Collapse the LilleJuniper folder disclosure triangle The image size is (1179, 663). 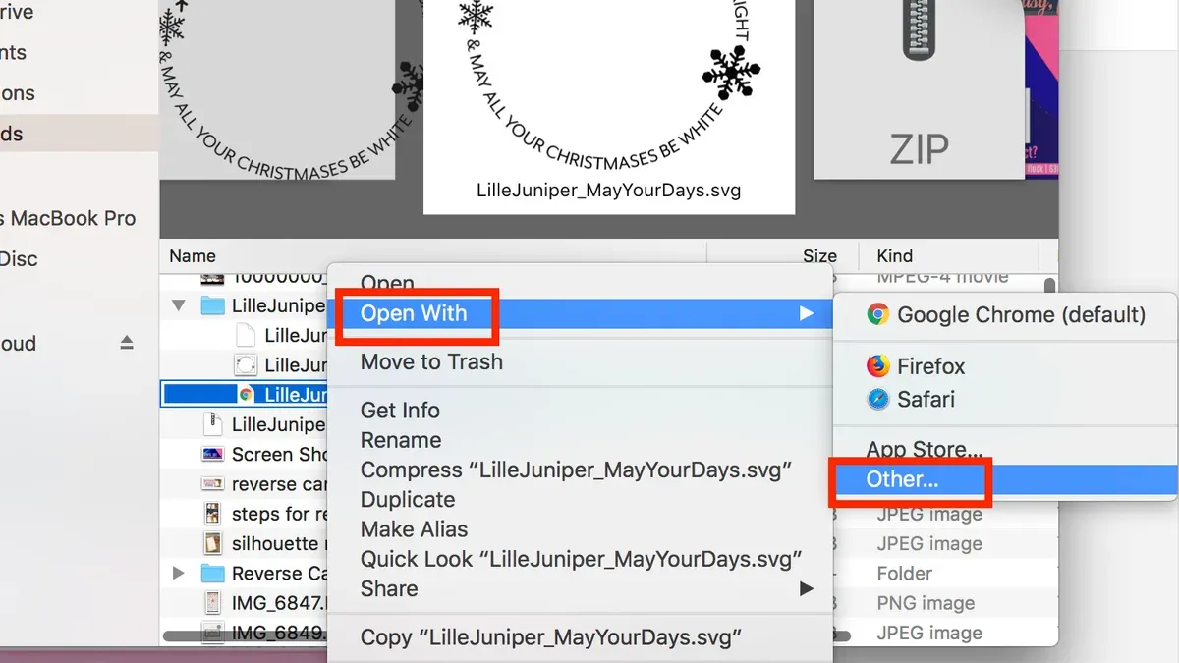pos(178,305)
